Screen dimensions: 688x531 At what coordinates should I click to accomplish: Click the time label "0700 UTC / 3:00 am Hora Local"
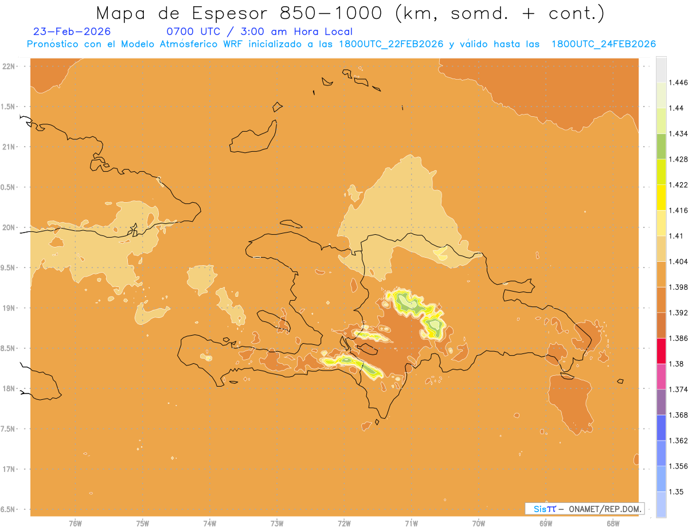[x=259, y=32]
